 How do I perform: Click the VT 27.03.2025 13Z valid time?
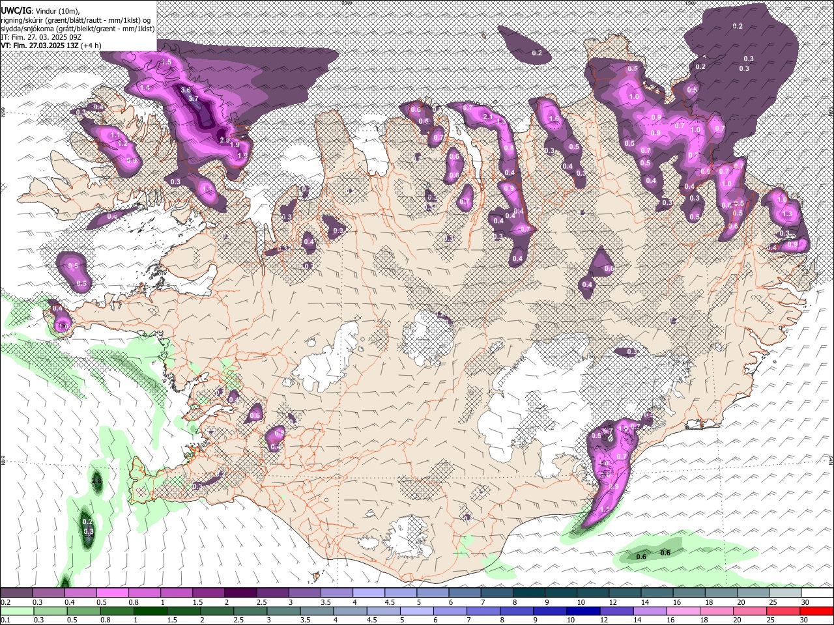click(39, 46)
